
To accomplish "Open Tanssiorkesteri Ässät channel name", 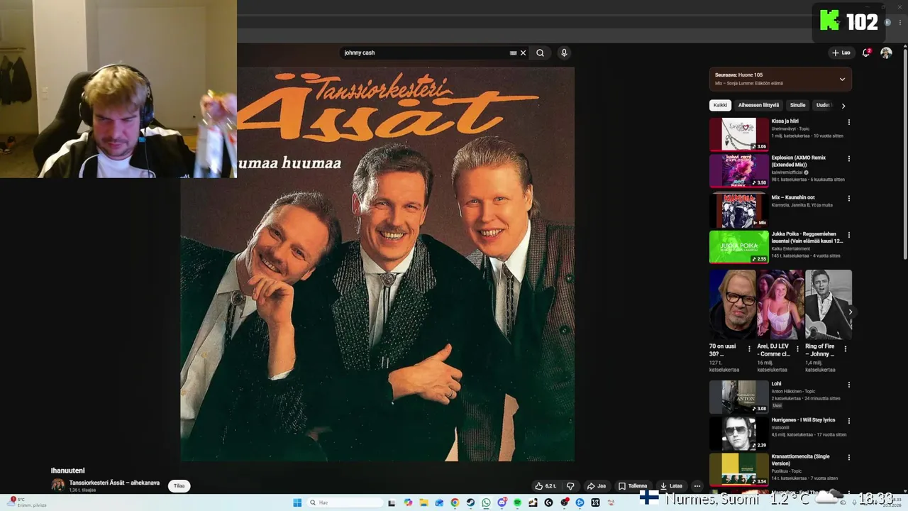I will point(114,483).
